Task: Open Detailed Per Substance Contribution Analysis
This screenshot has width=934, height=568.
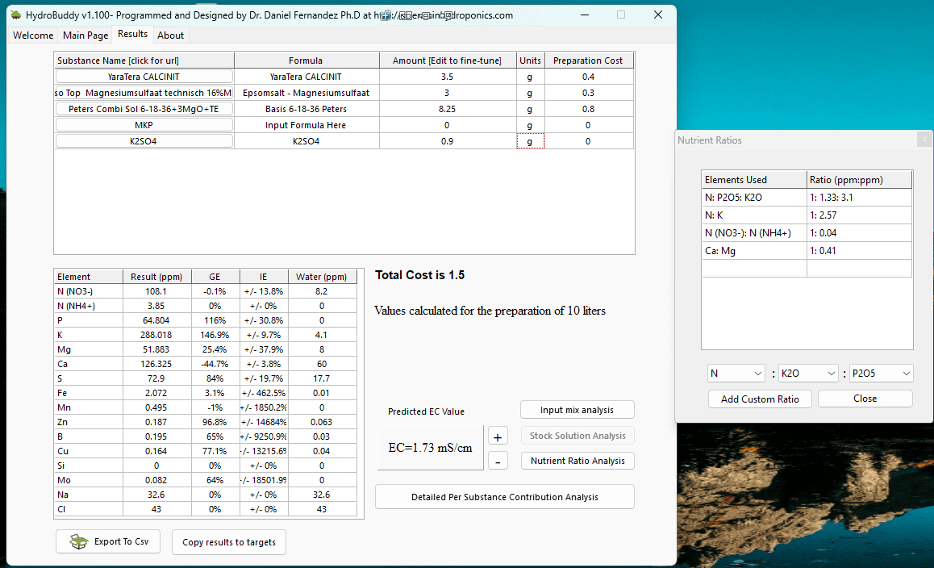Action: [505, 496]
